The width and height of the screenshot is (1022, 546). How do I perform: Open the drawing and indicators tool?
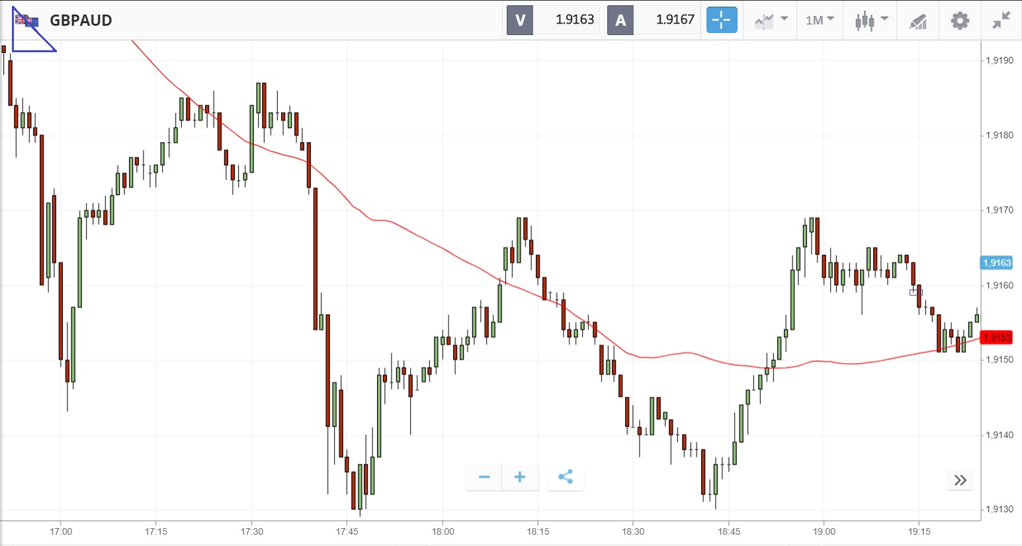click(x=917, y=20)
